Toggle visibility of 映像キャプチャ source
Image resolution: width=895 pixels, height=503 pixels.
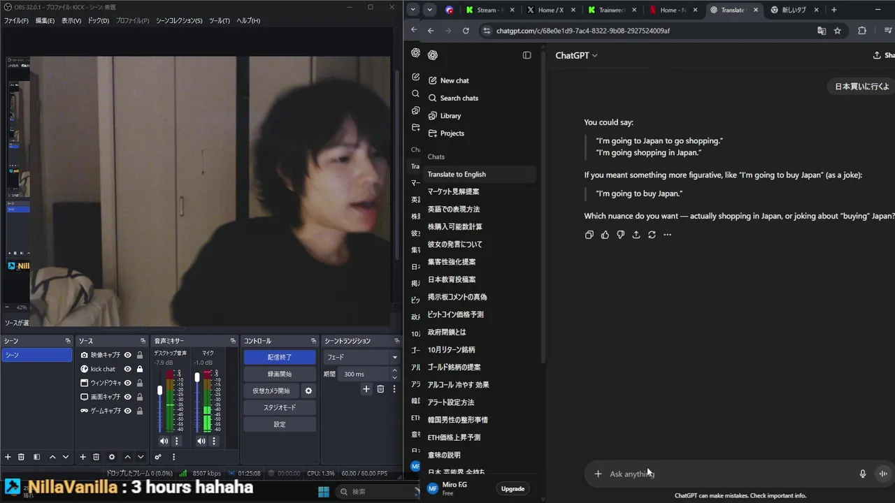pos(128,355)
